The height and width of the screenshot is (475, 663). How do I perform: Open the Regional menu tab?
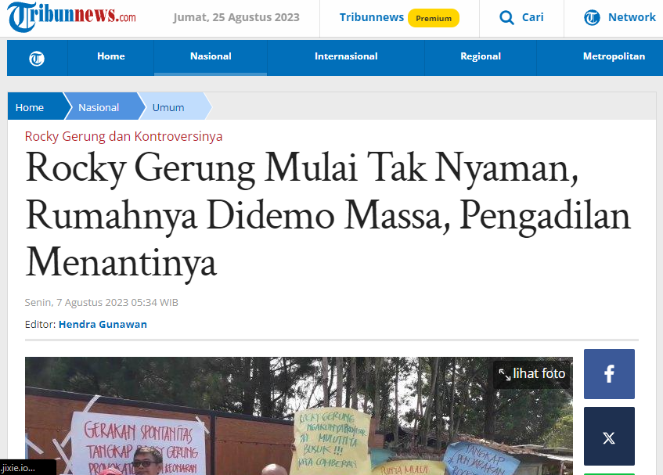tap(481, 56)
